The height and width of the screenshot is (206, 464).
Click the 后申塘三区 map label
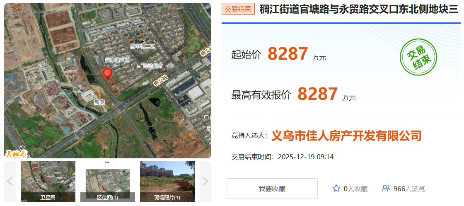117,60
